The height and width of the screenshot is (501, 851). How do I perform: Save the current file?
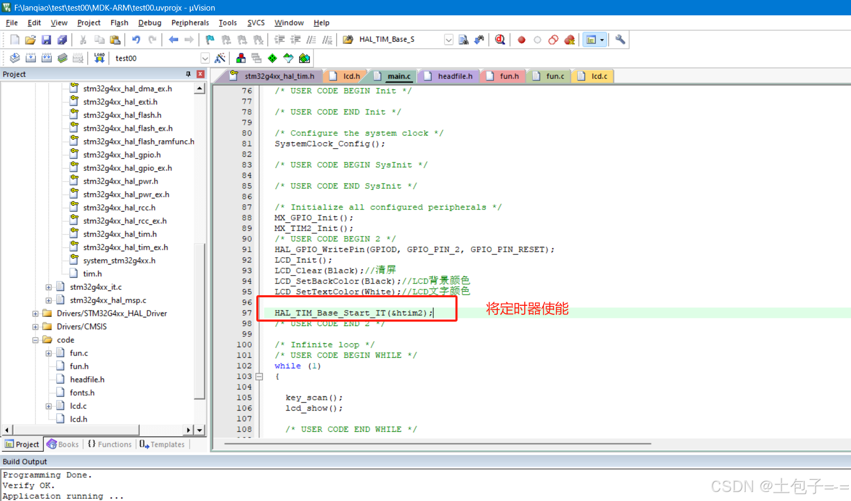tap(47, 40)
